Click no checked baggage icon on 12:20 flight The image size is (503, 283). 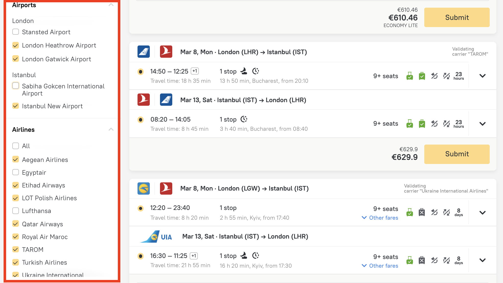[422, 212]
